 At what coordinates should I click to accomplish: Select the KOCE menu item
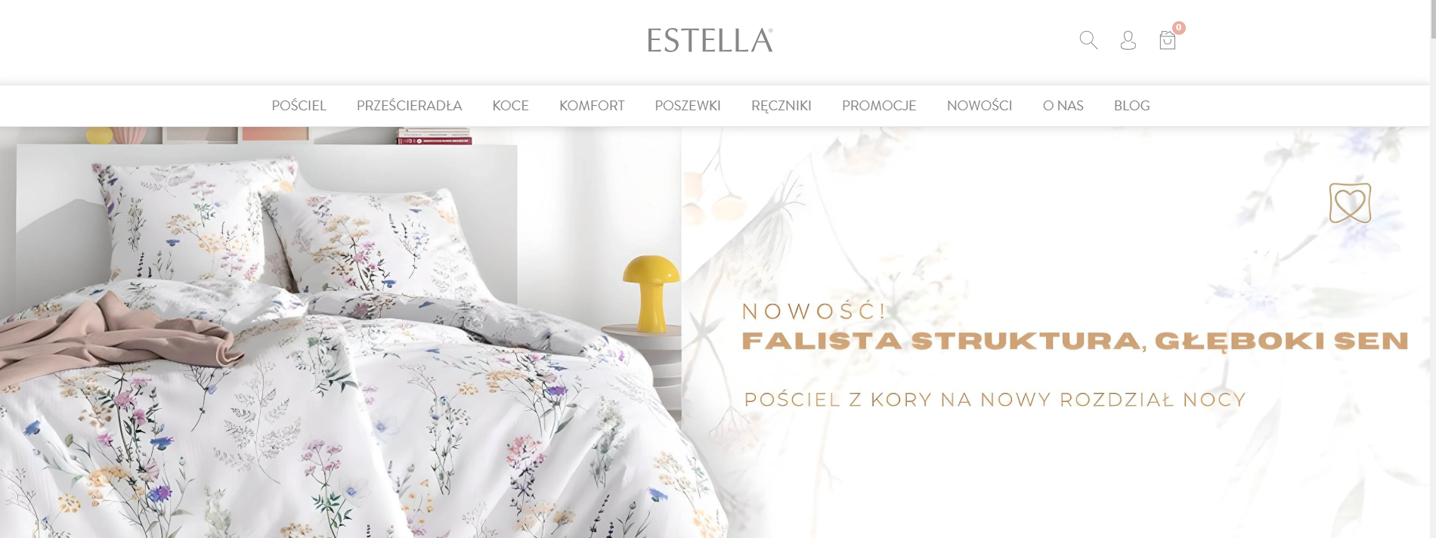pos(510,106)
